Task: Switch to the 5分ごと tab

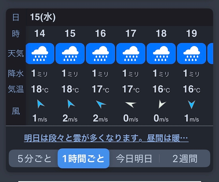Action: 35,158
